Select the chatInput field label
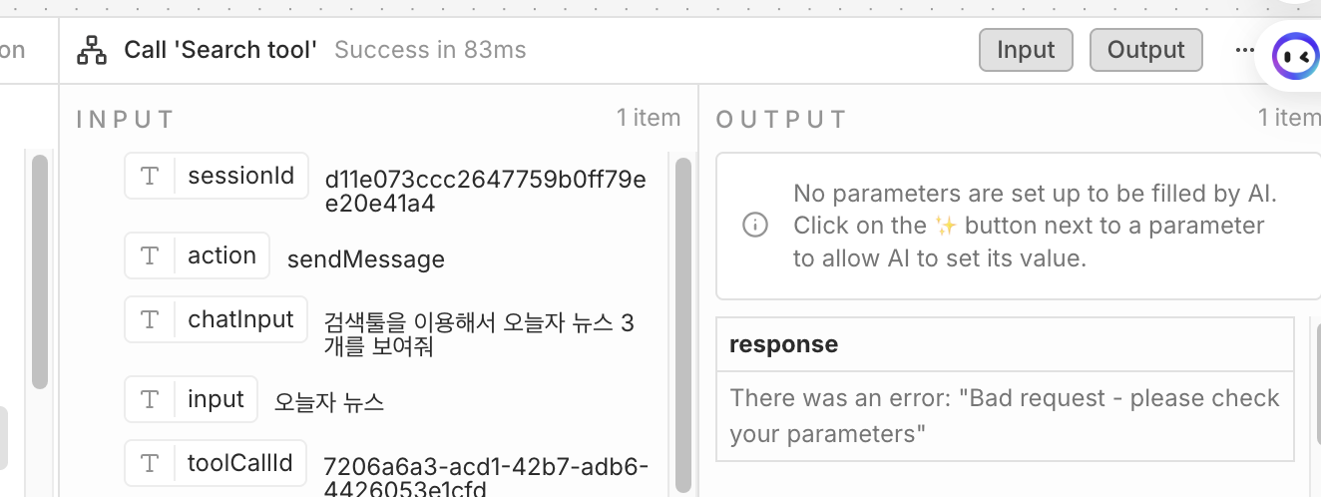Image resolution: width=1321 pixels, height=497 pixels. click(240, 319)
